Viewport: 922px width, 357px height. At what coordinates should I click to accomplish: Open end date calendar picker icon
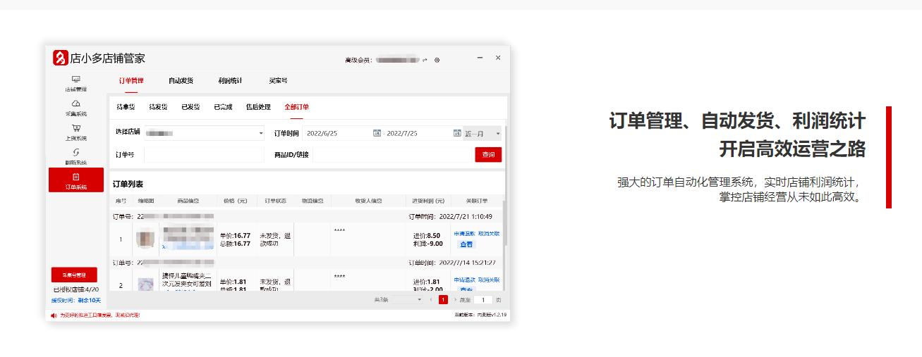click(x=456, y=133)
